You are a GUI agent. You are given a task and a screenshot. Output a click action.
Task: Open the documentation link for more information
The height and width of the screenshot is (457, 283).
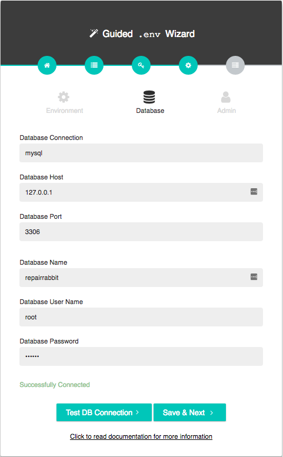(141, 436)
